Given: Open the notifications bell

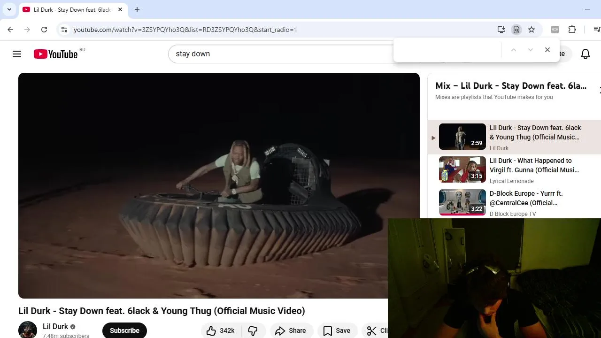Looking at the screenshot, I should [585, 54].
